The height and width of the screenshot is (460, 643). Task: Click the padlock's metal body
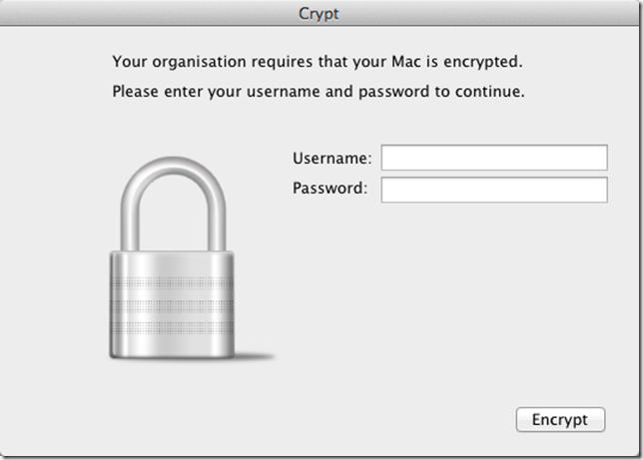[172, 304]
